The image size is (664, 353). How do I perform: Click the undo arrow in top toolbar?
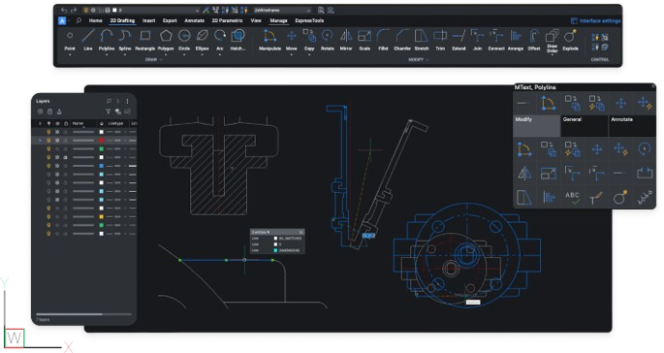(x=64, y=10)
